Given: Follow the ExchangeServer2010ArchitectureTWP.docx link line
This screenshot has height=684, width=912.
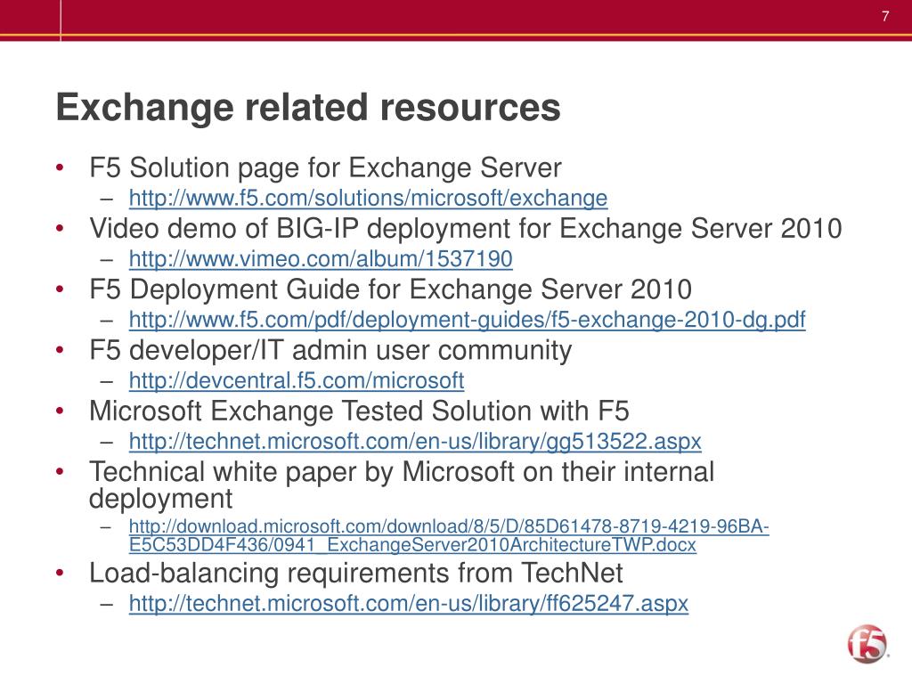Looking at the screenshot, I should (412, 545).
